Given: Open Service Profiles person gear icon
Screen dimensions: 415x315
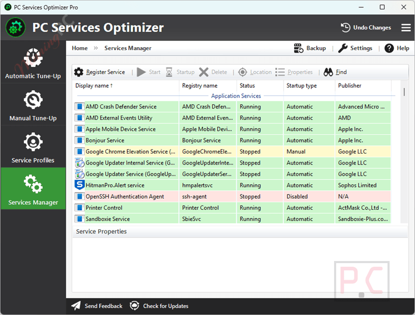Looking at the screenshot, I should click(x=33, y=142).
